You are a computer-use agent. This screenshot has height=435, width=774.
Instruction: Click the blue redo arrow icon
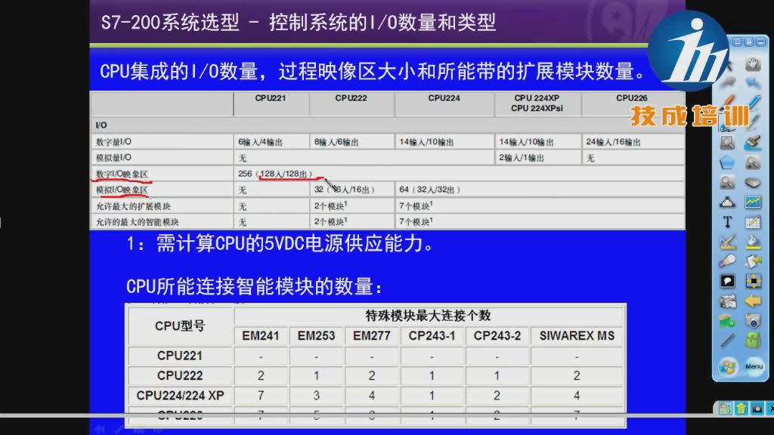753,83
